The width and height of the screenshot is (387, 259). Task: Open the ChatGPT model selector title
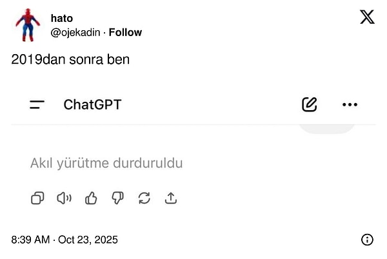92,104
